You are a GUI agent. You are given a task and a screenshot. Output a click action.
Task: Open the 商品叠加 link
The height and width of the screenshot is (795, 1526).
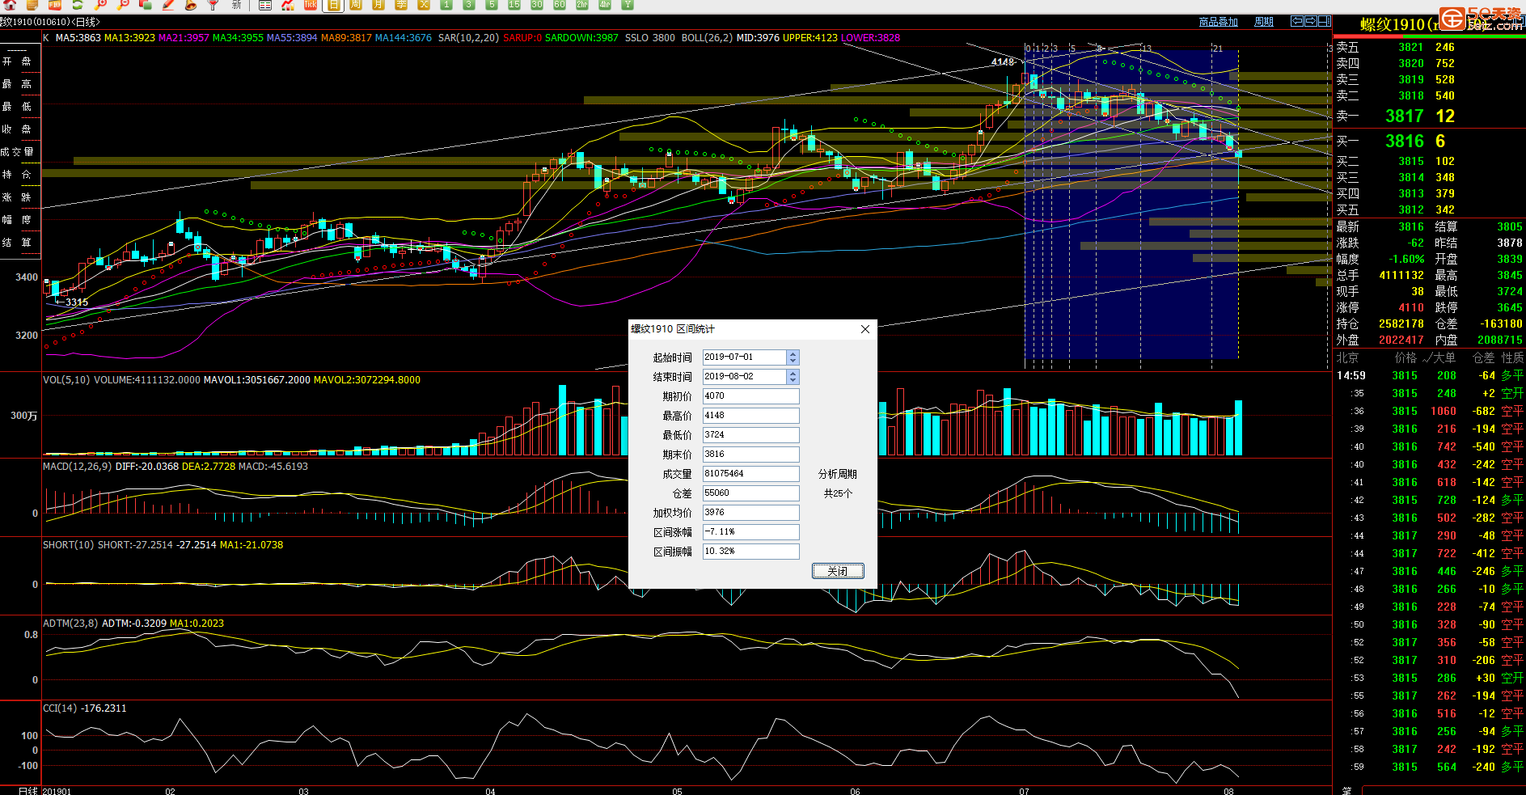point(1218,22)
